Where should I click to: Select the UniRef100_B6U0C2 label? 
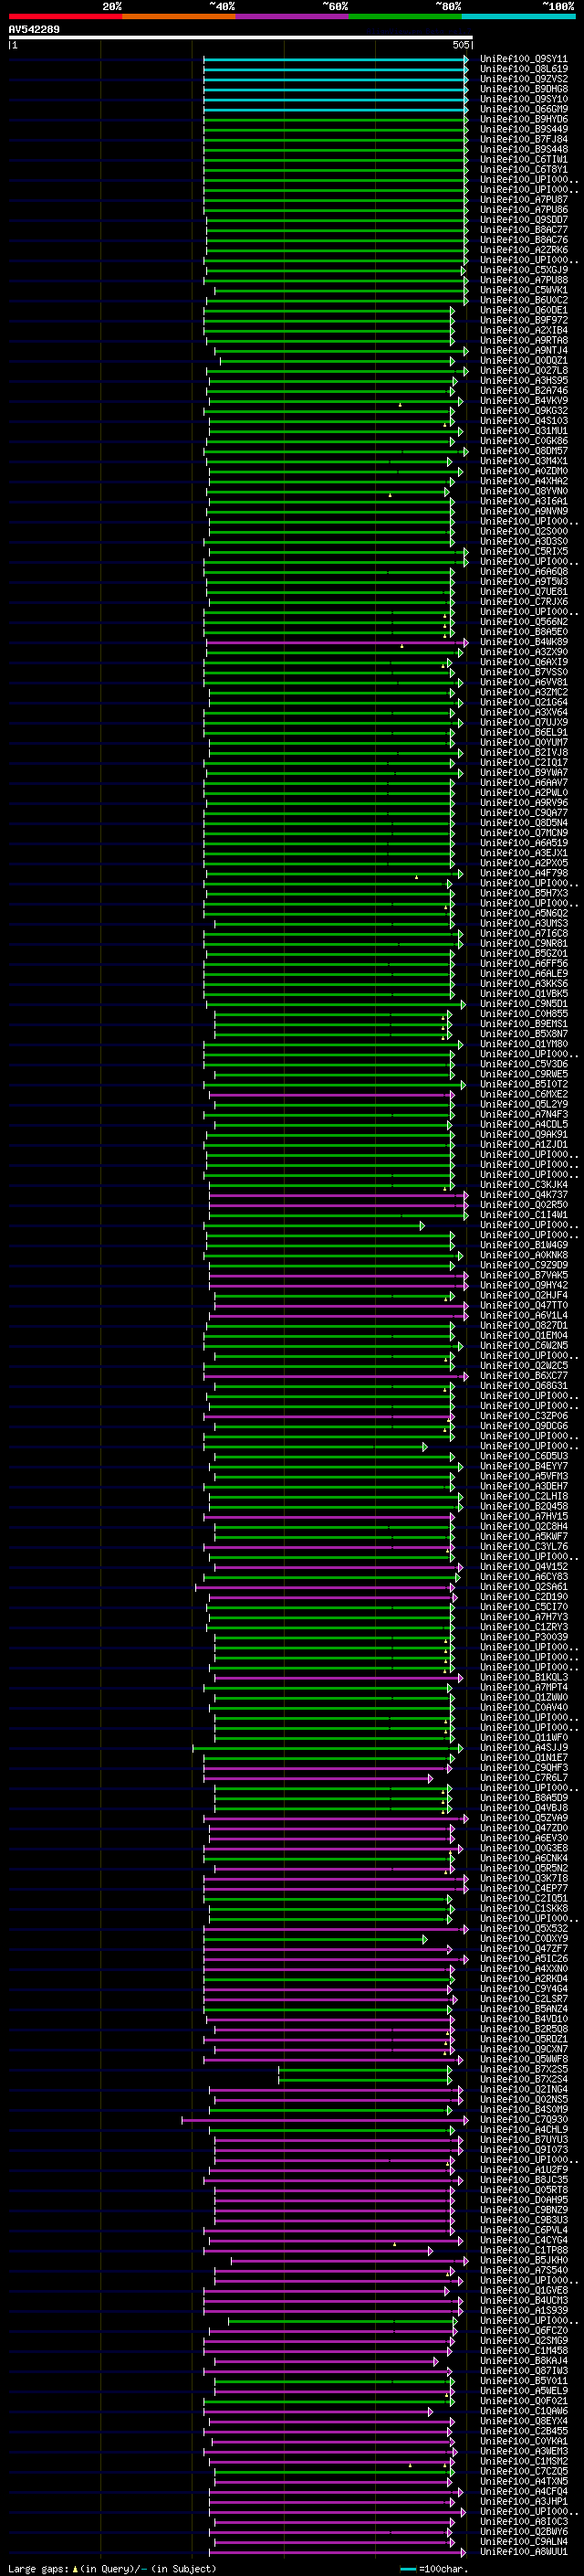(x=523, y=300)
